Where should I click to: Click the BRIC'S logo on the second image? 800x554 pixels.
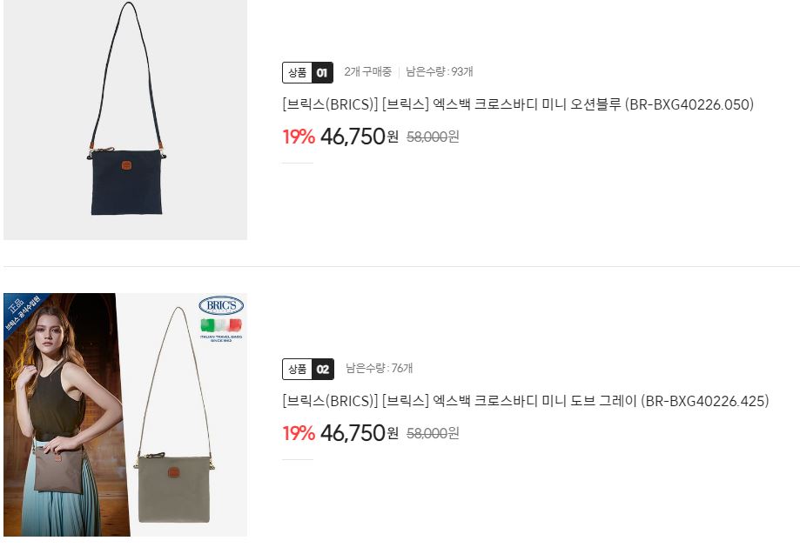221,305
